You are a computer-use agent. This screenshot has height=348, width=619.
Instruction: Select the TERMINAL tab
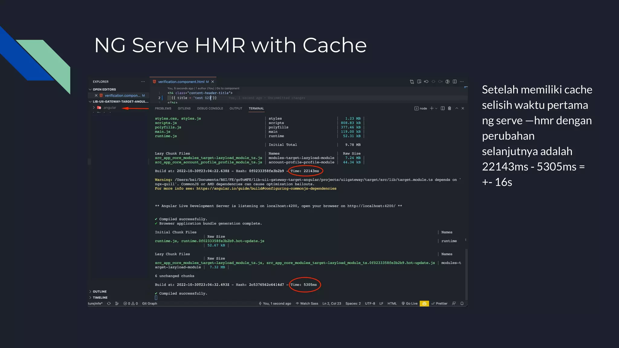256,108
